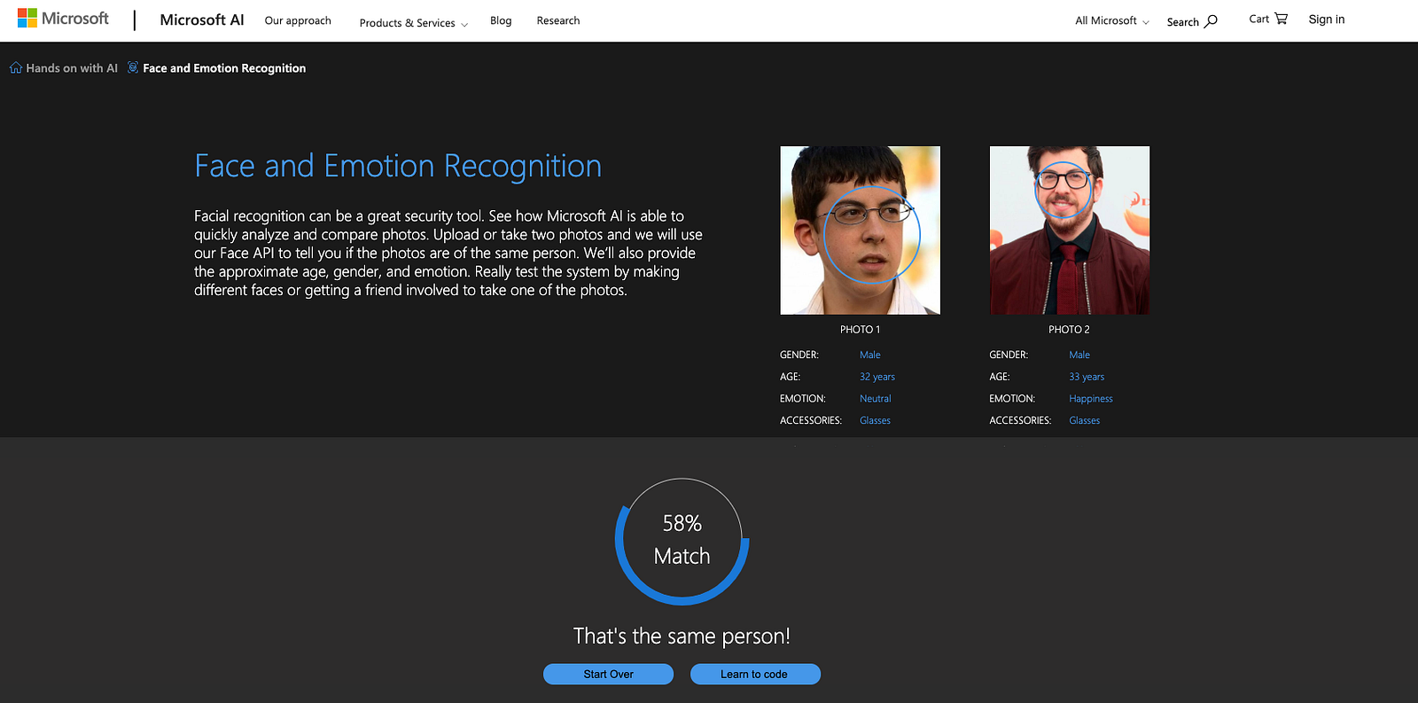Click the Learn to code button

tap(755, 674)
